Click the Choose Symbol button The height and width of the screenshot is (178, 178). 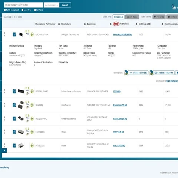(138, 73)
